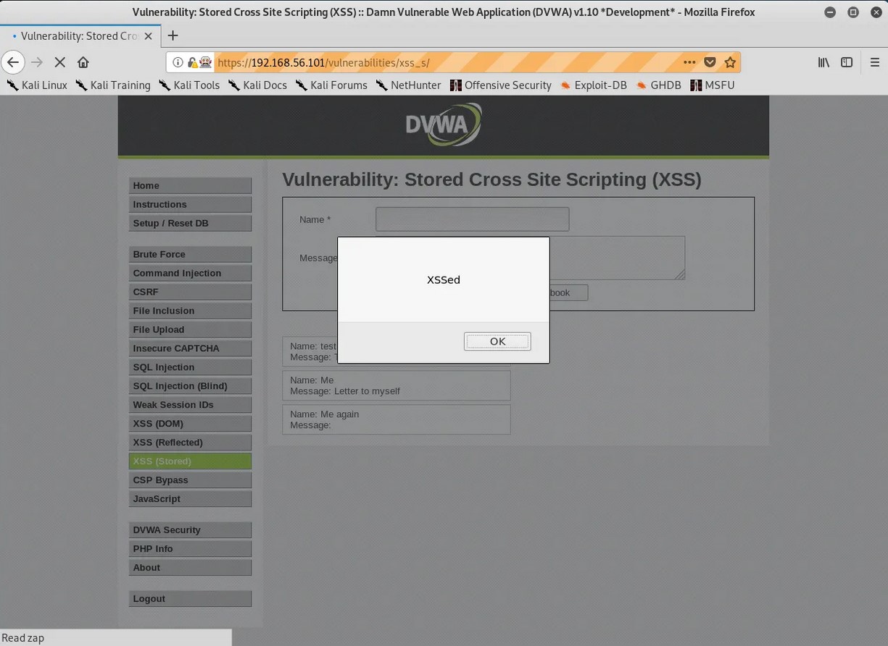Click the 'Name: Me again' guestbook entry

tap(396, 419)
